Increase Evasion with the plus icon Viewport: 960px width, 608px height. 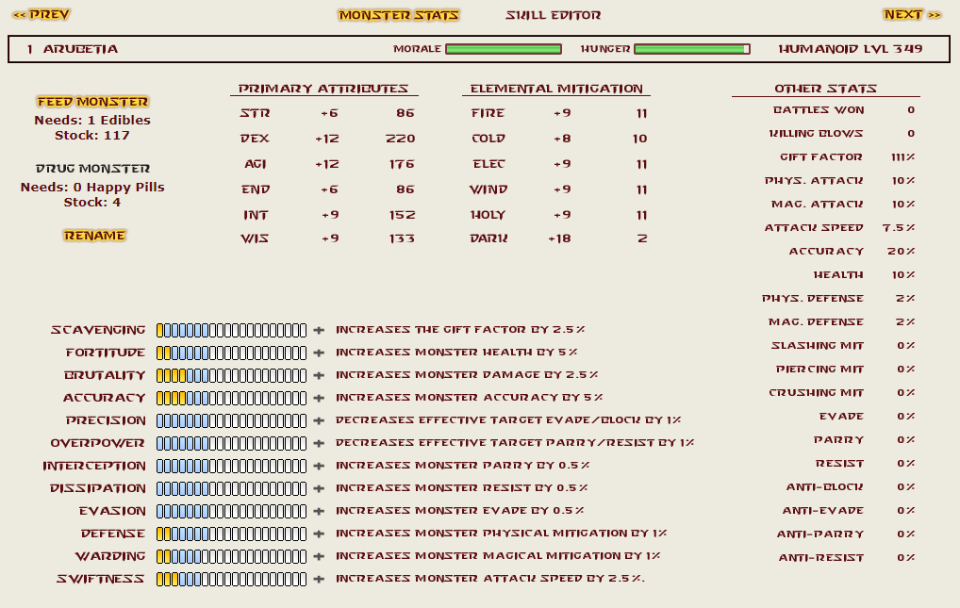[319, 511]
